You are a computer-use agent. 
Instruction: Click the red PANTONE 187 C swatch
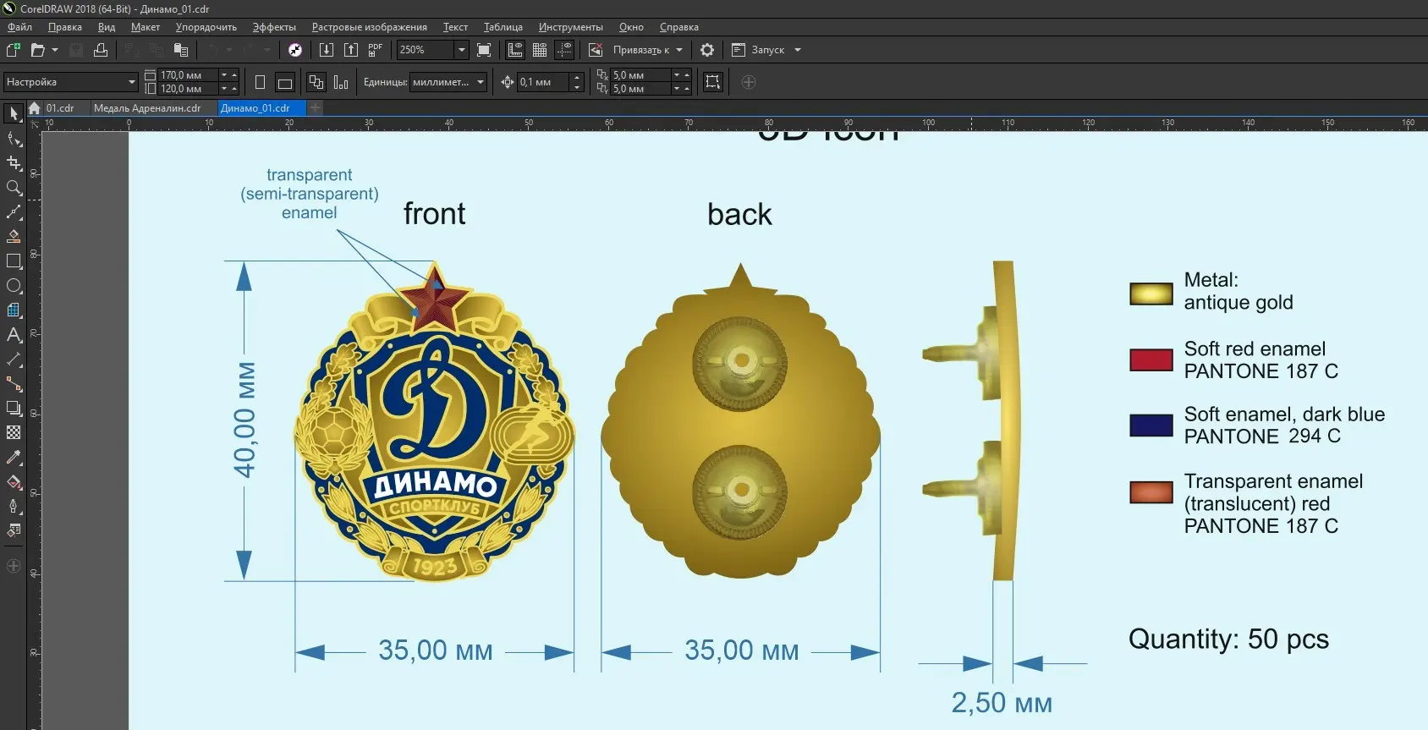pos(1151,360)
